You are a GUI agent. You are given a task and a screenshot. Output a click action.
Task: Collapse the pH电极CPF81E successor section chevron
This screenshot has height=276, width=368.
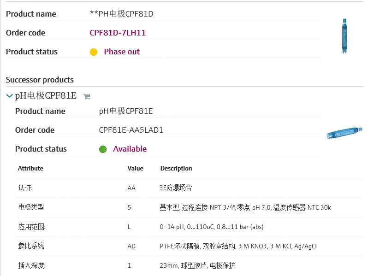click(9, 96)
